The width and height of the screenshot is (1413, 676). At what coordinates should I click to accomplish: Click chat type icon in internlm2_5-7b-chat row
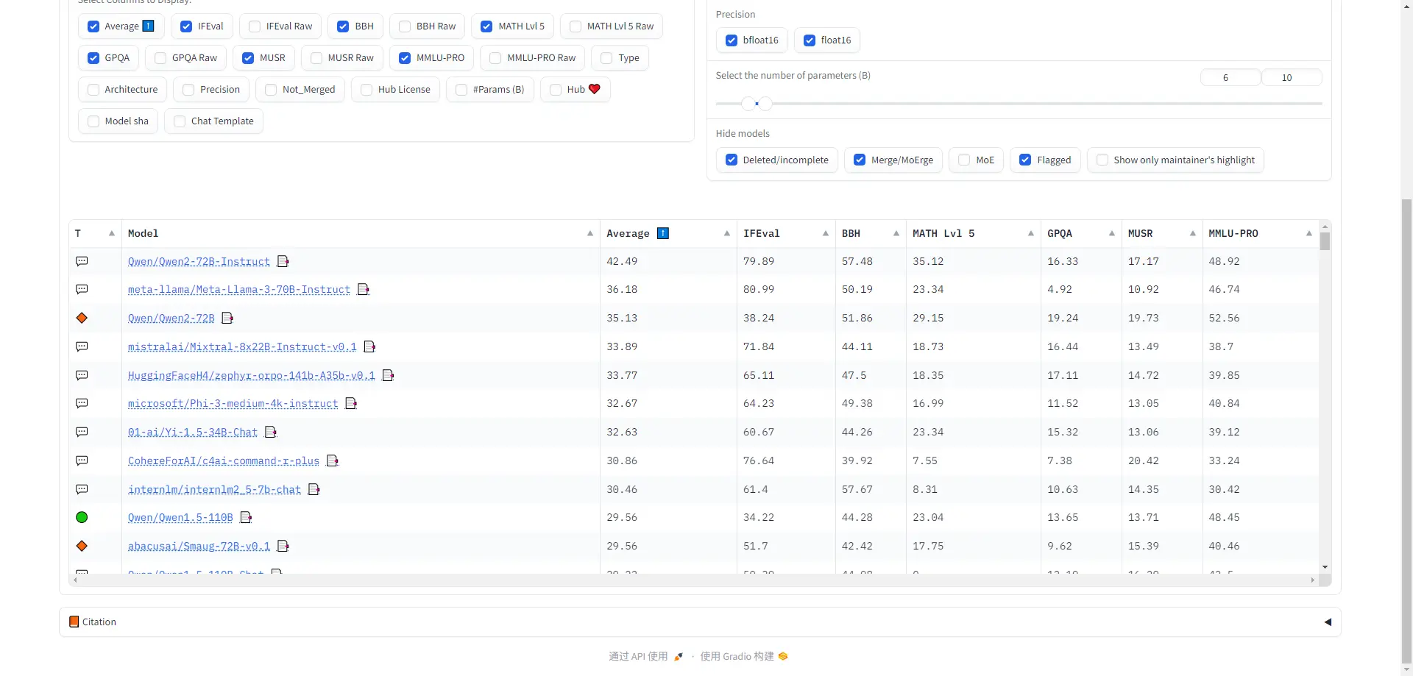coord(82,489)
